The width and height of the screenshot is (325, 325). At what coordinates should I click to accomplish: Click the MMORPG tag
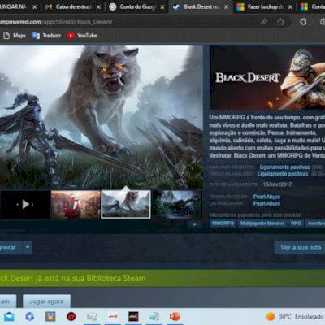pos(223,223)
